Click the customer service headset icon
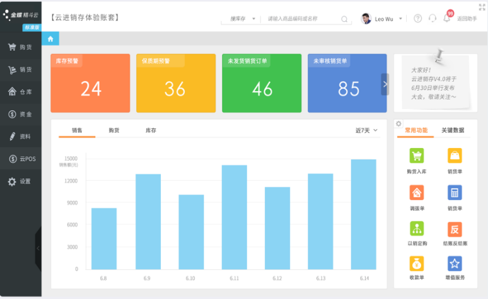Screen dimensions: 488x299 coord(433,19)
